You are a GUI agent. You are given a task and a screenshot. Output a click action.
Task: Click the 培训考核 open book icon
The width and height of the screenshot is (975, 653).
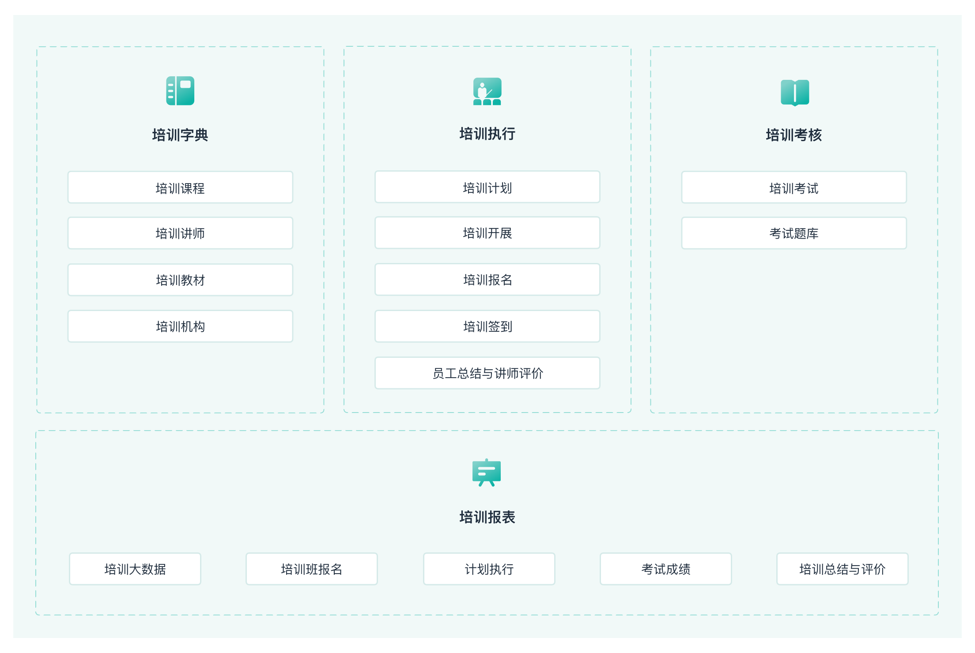tap(794, 92)
